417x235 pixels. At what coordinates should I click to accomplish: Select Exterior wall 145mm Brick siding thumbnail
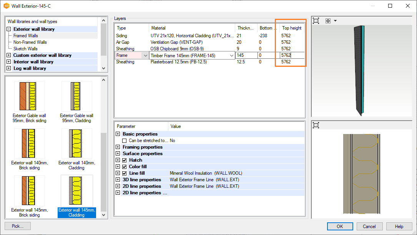click(x=30, y=191)
